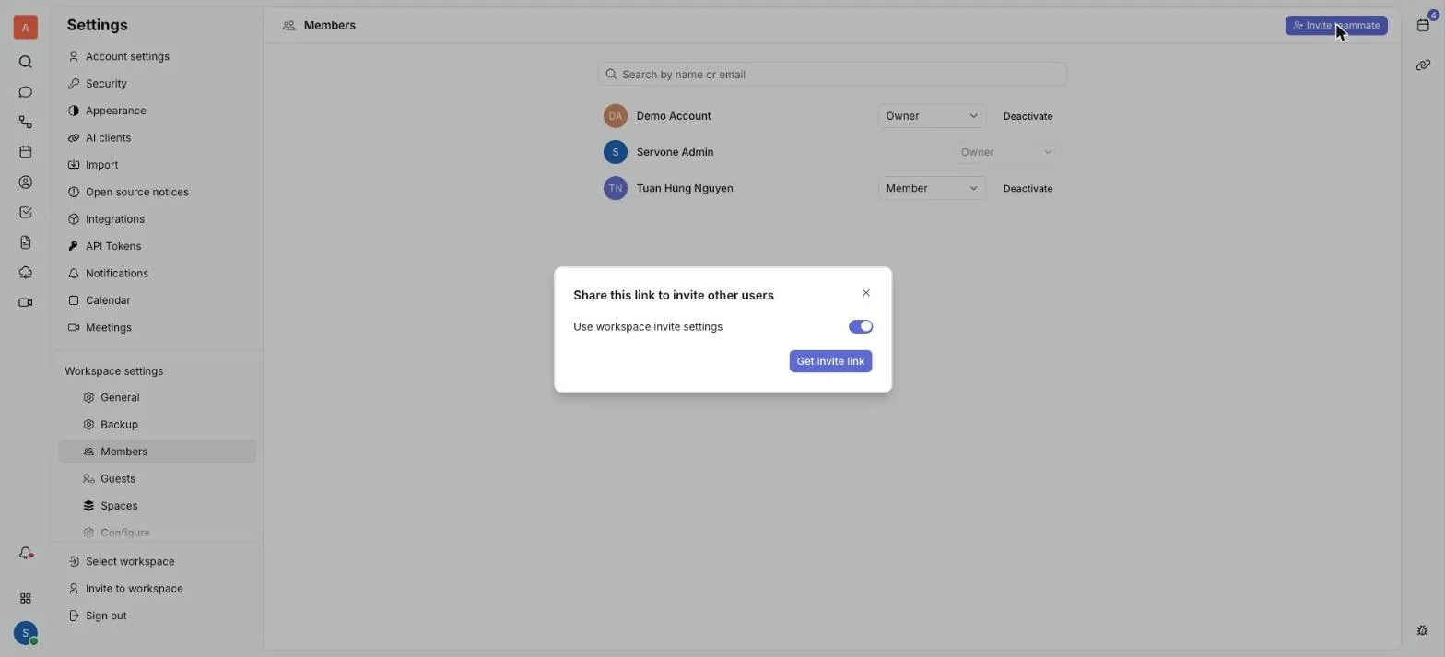Image resolution: width=1445 pixels, height=657 pixels.
Task: Open the tasks checkmark icon
Action: tap(26, 212)
